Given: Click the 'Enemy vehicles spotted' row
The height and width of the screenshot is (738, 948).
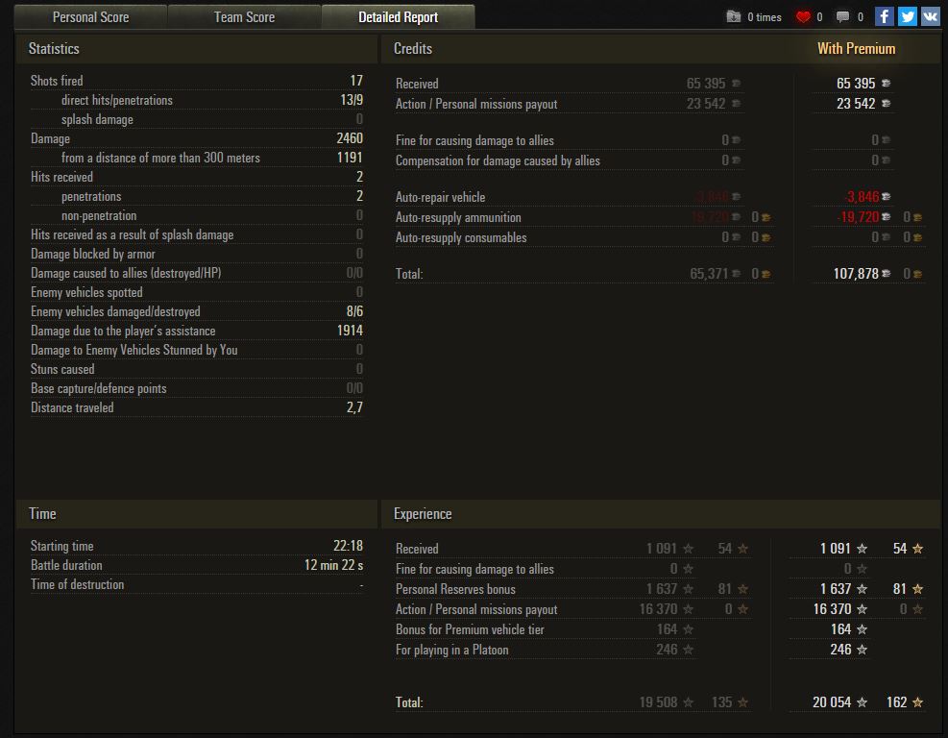Looking at the screenshot, I should tap(197, 292).
